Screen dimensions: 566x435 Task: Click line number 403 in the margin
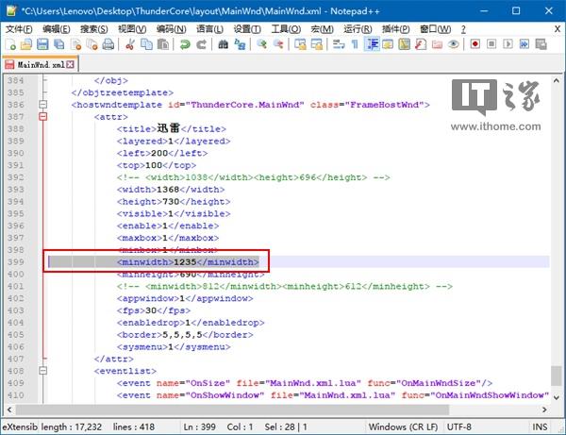coord(15,310)
